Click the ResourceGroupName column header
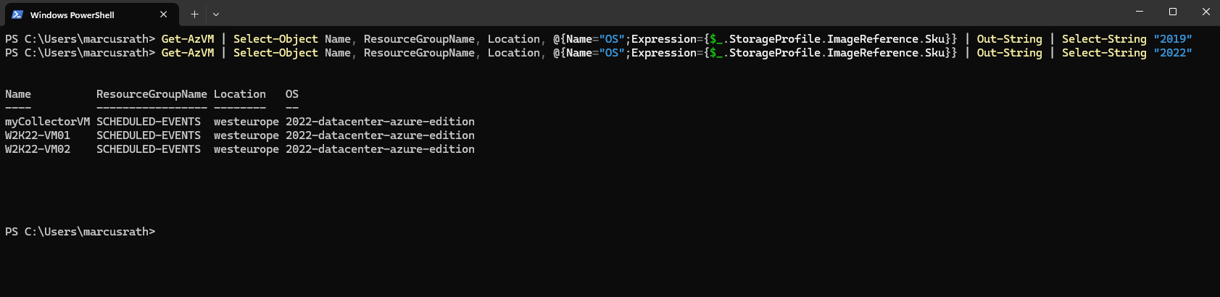Viewport: 1220px width, 297px height. [152, 94]
